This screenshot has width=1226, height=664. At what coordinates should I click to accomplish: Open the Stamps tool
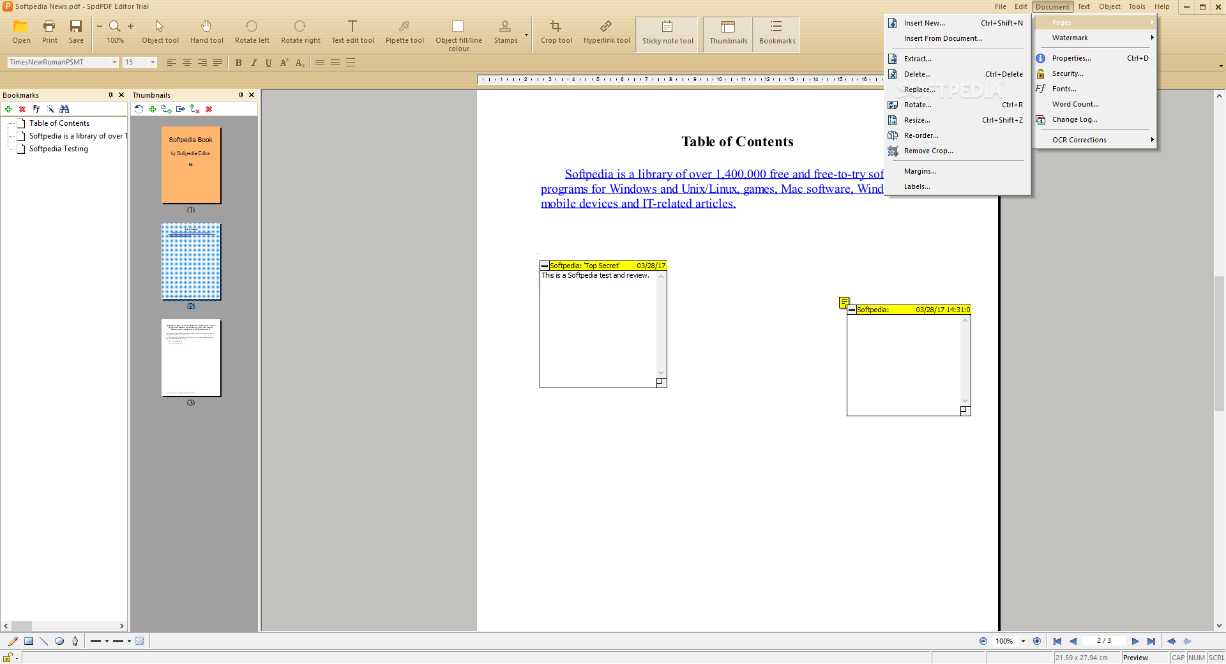point(506,33)
